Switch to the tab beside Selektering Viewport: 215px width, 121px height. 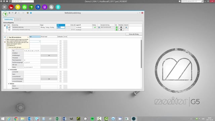(x=17, y=19)
